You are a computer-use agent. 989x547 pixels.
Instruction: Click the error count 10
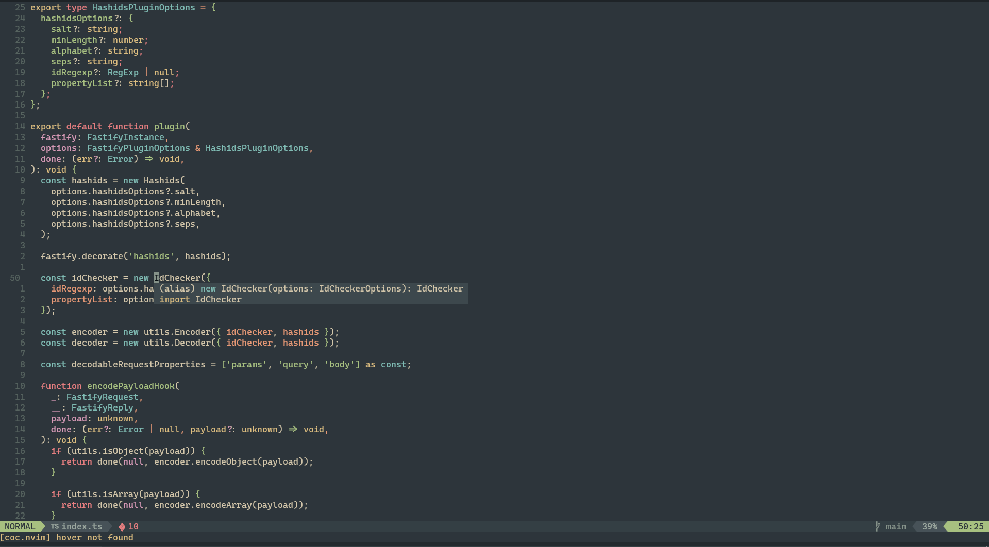click(133, 526)
